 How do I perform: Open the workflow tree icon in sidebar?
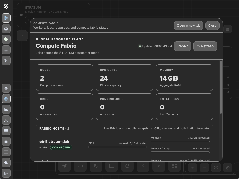pyautogui.click(x=6, y=18)
